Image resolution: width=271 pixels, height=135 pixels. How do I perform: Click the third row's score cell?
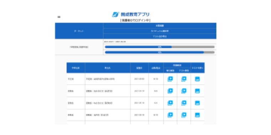(x=156, y=103)
